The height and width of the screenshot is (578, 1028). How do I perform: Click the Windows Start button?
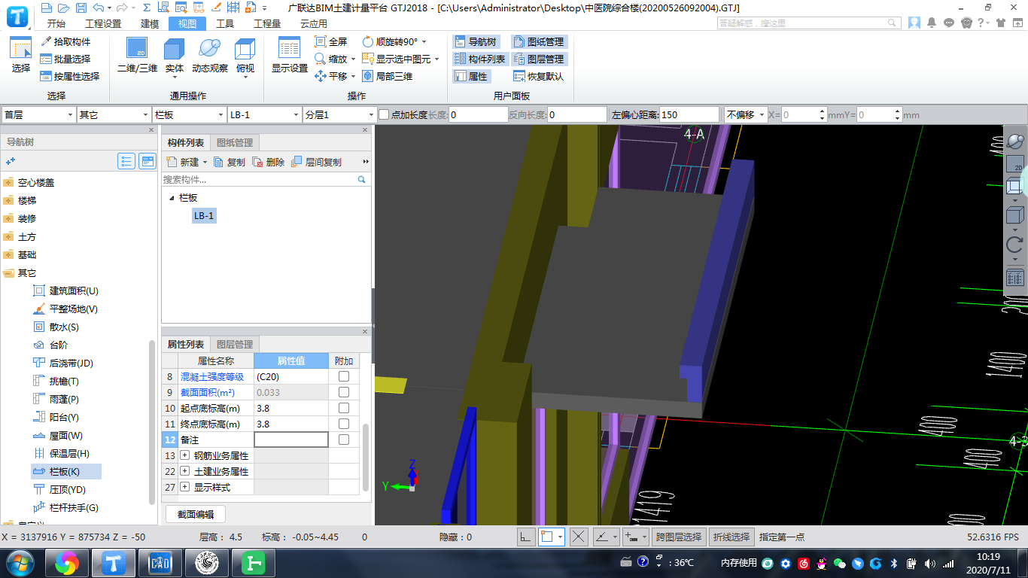coord(20,562)
